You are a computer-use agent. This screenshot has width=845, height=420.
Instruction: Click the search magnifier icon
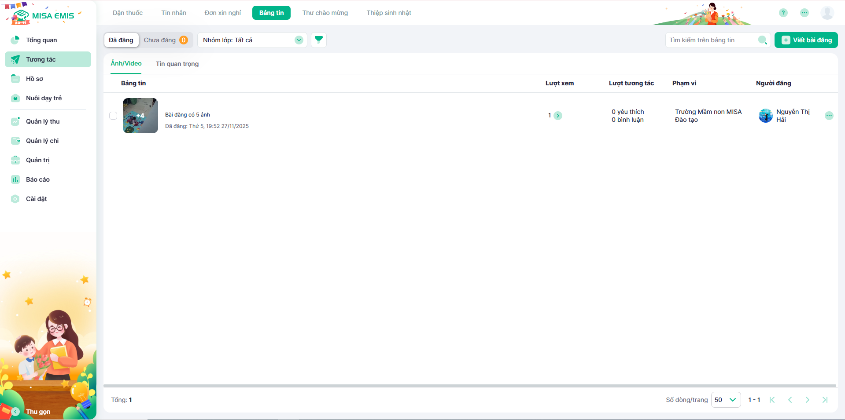(762, 40)
